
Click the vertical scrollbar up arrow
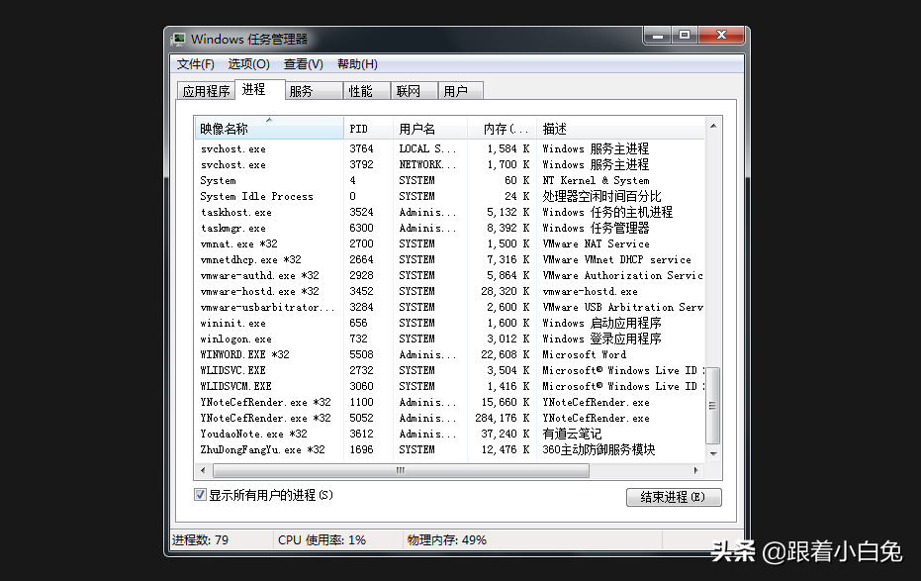point(713,126)
